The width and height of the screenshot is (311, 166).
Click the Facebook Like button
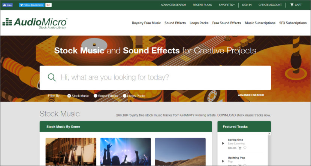7,5
